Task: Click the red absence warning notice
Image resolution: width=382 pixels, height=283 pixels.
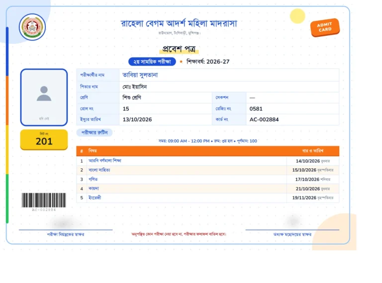Action: click(179, 234)
